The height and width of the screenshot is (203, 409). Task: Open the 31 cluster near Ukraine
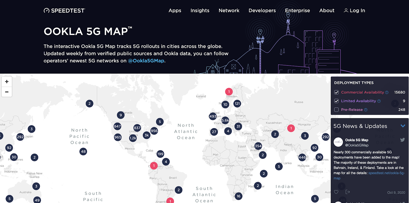[x=238, y=126]
